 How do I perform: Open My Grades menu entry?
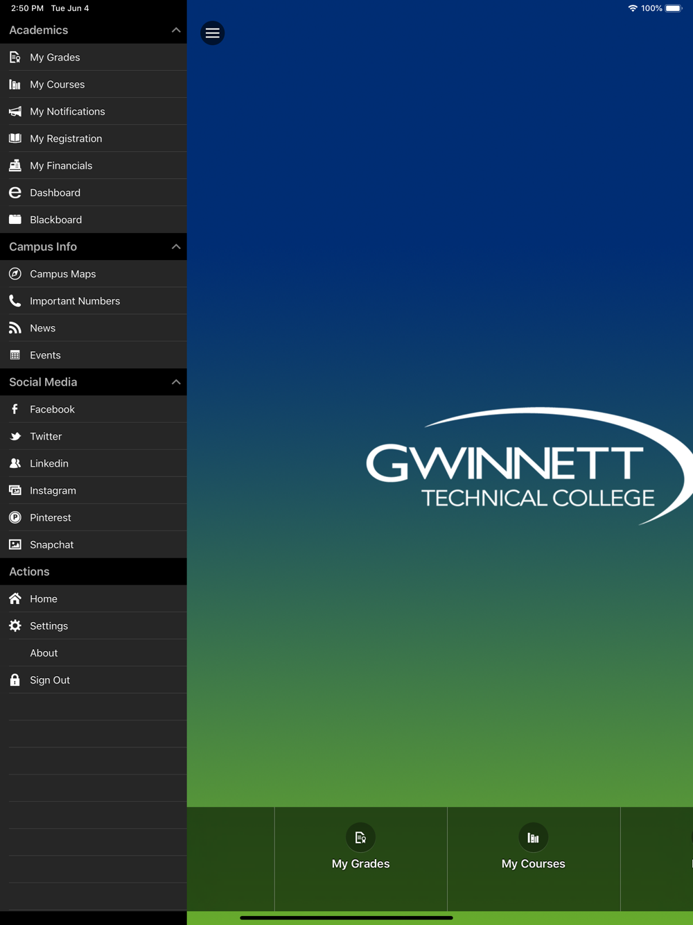tap(94, 58)
